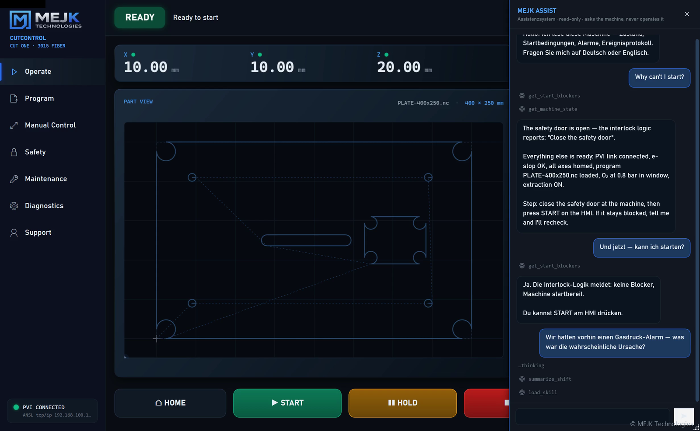This screenshot has height=431, width=700.
Task: Click the MEJK ASSIST panel title
Action: 537,10
